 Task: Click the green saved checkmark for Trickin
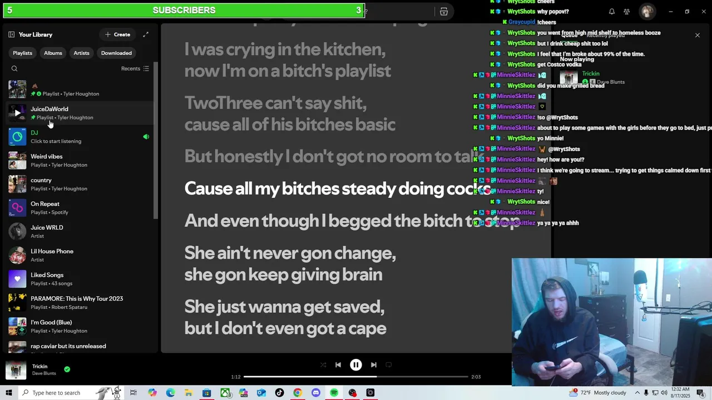point(67,369)
